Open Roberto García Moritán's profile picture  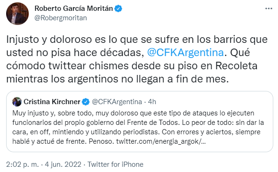(x=17, y=14)
